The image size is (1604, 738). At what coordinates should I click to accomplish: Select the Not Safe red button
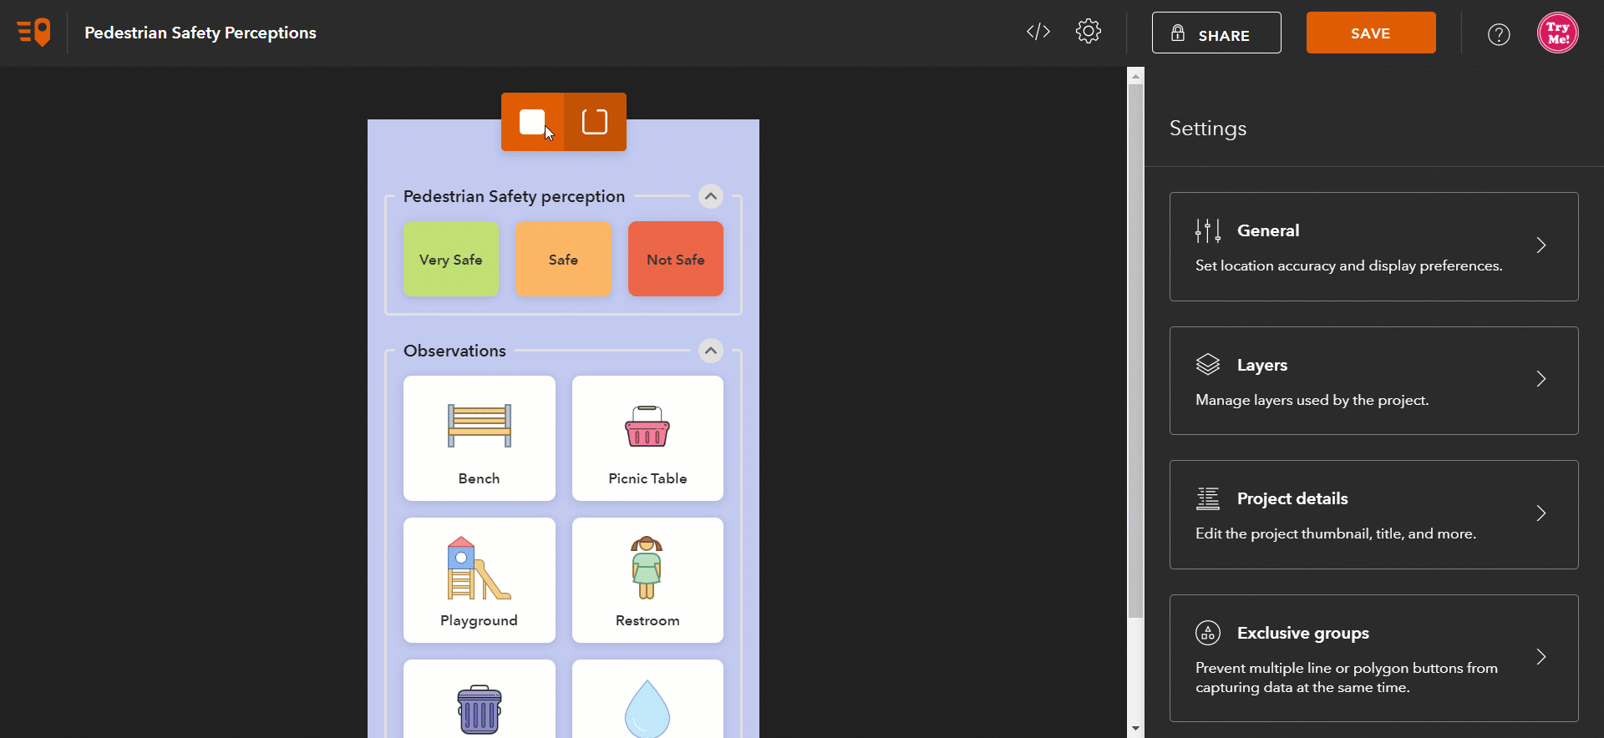coord(676,259)
